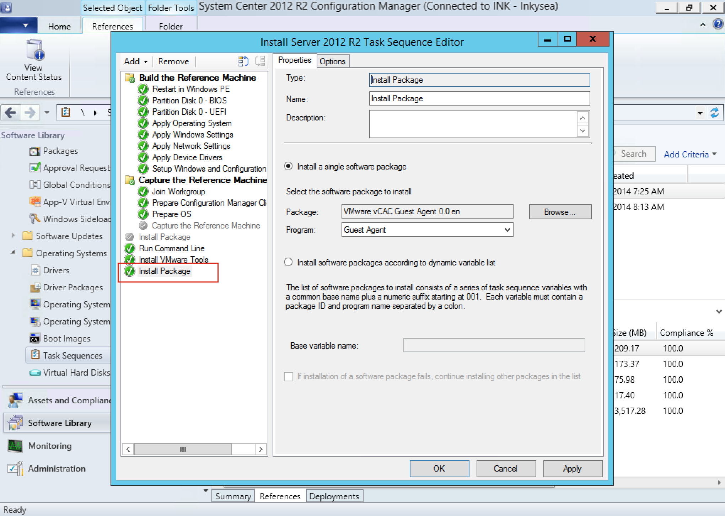Check continue installing other packages checkbox
The height and width of the screenshot is (516, 725).
(x=289, y=376)
